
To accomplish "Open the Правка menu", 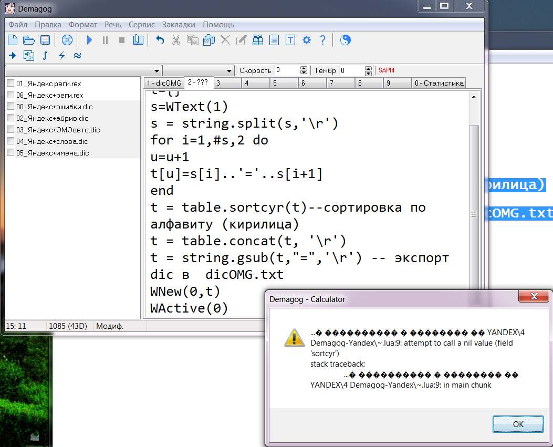I will [48, 25].
